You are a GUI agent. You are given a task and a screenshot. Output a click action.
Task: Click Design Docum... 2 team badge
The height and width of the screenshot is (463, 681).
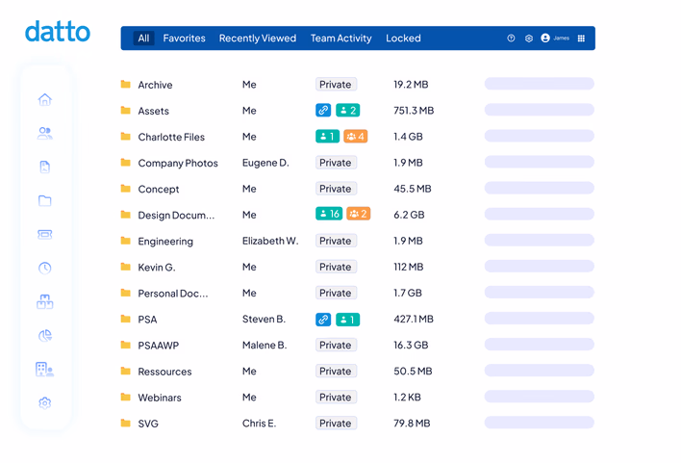(x=359, y=214)
